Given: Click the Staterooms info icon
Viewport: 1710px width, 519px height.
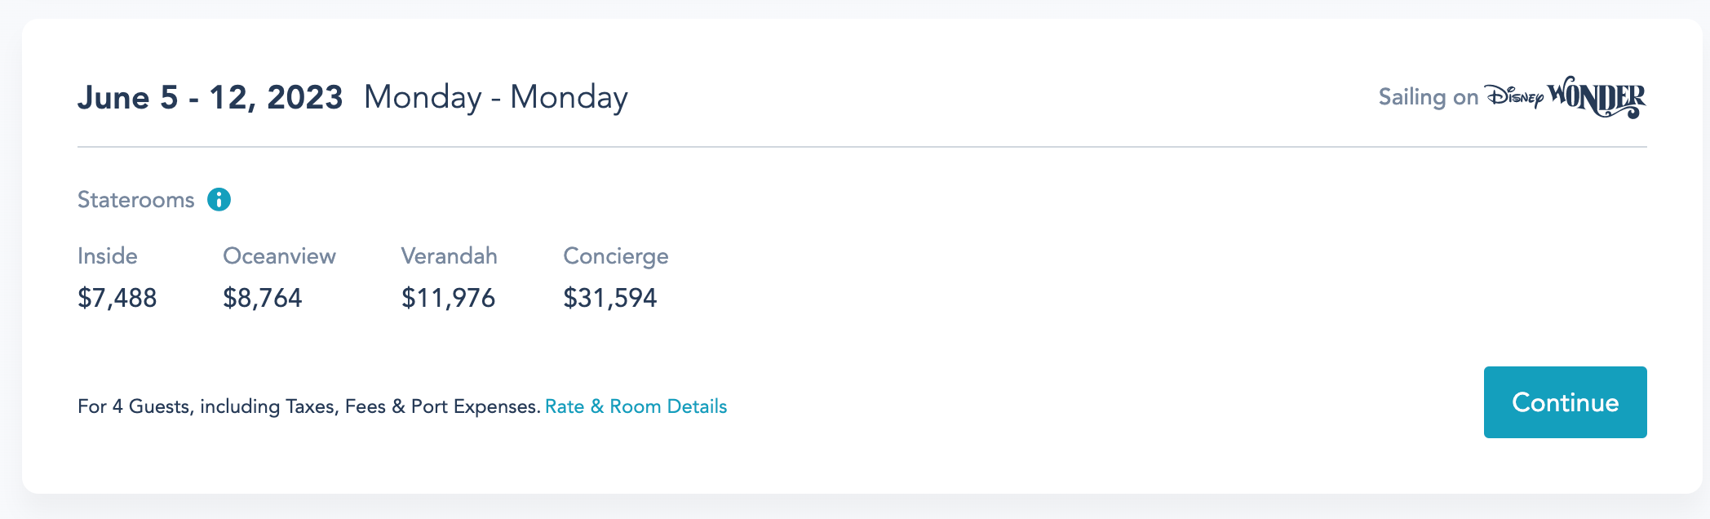Looking at the screenshot, I should pyautogui.click(x=219, y=199).
